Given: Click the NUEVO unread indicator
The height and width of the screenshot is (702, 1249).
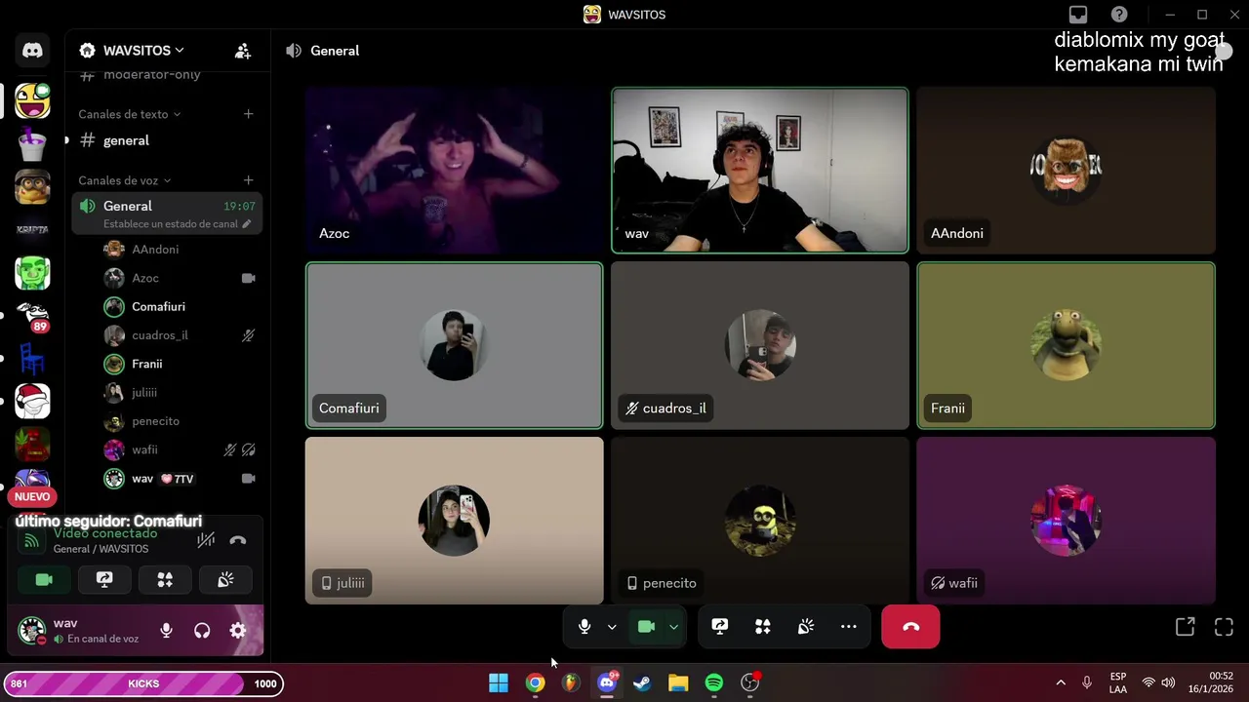Looking at the screenshot, I should 32,496.
